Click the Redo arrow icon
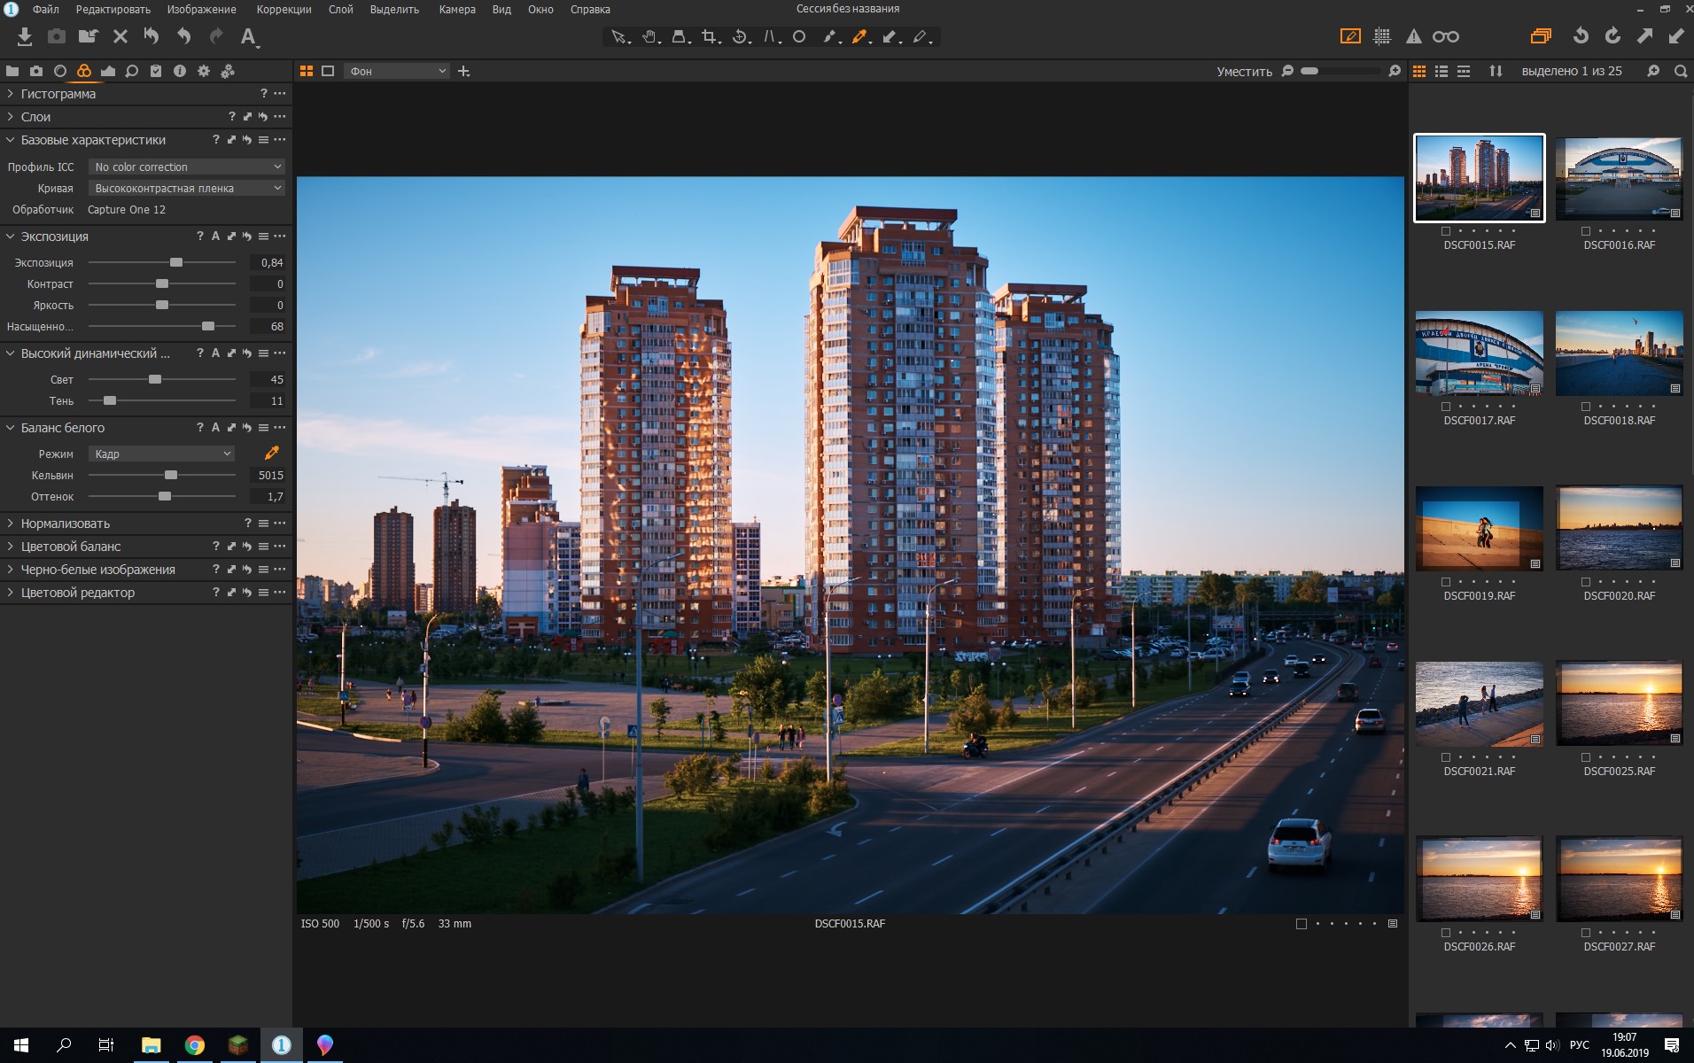 216,36
